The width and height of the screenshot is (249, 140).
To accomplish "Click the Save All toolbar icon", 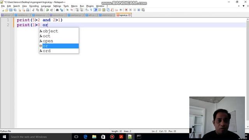I will pyautogui.click(x=15, y=10).
